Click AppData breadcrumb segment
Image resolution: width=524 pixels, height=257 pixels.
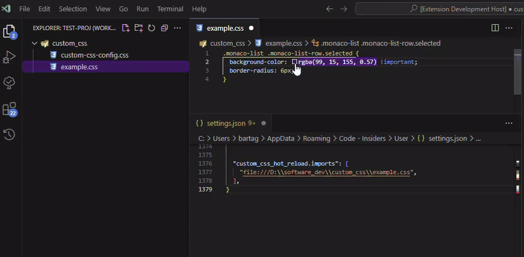click(280, 139)
